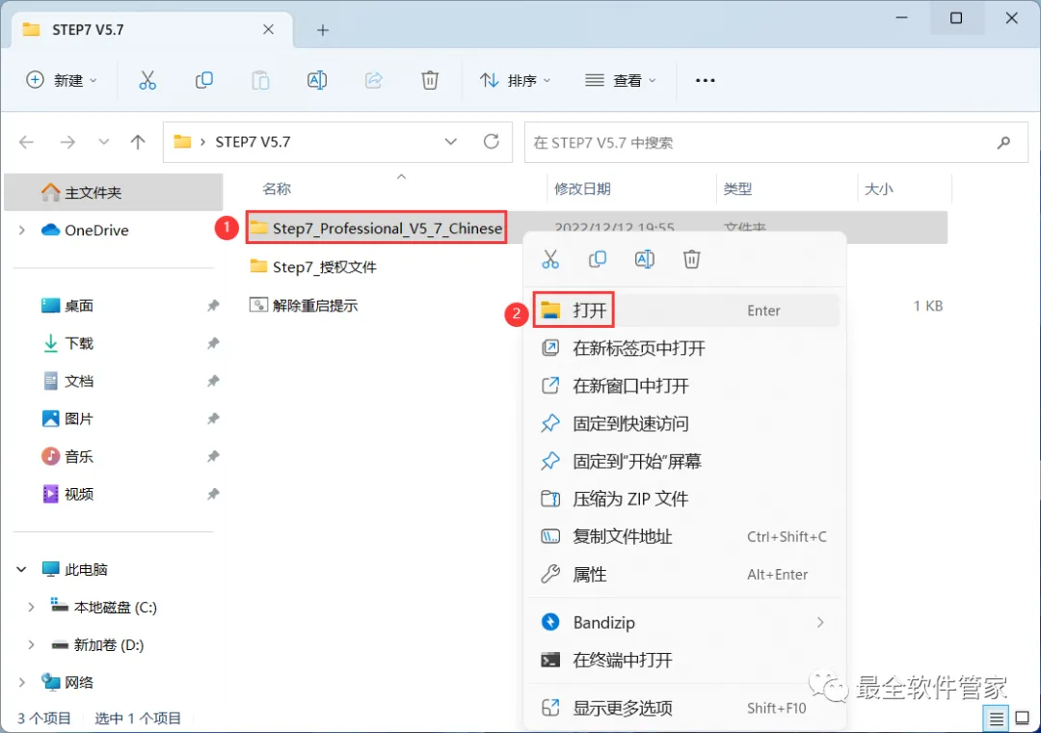Viewport: 1041px width, 733px height.
Task: Sort by 名称 column header
Action: tap(277, 189)
